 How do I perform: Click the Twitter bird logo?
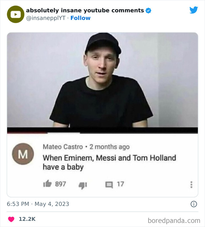tap(194, 10)
